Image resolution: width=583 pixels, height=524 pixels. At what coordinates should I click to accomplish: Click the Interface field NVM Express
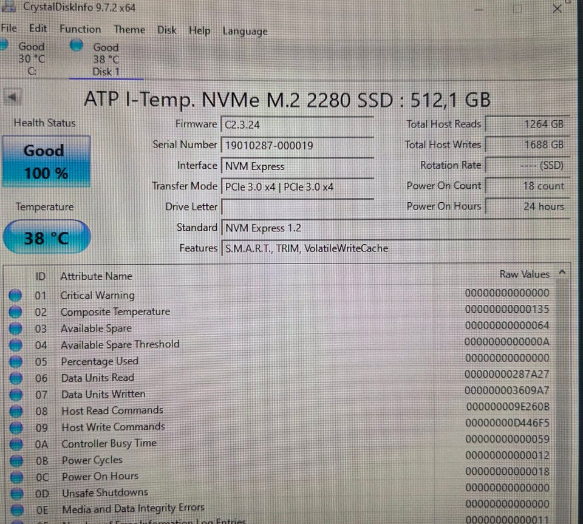(x=297, y=166)
